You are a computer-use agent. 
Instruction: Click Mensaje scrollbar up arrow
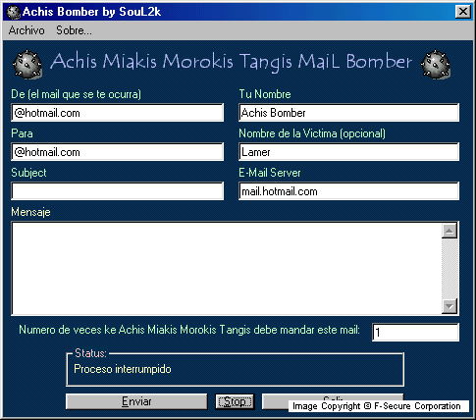click(x=450, y=231)
